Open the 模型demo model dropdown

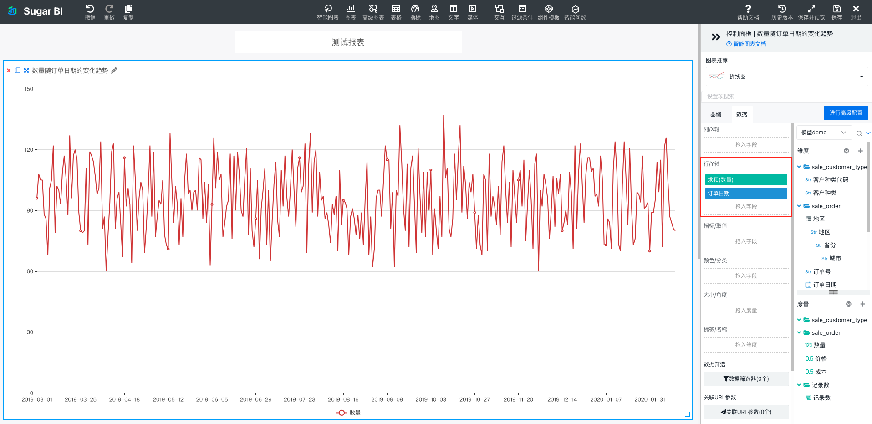pos(824,133)
